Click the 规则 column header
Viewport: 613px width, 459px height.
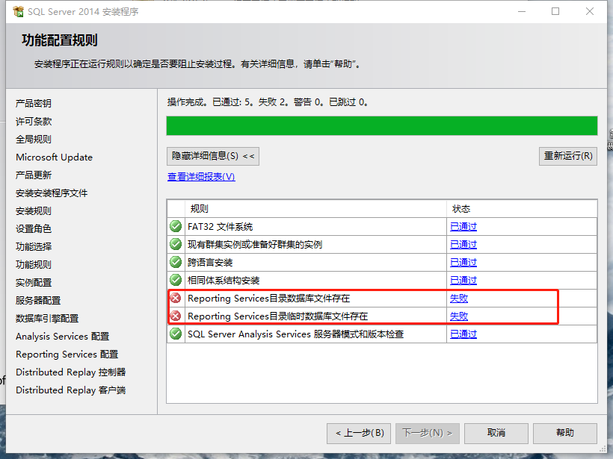tap(316, 209)
